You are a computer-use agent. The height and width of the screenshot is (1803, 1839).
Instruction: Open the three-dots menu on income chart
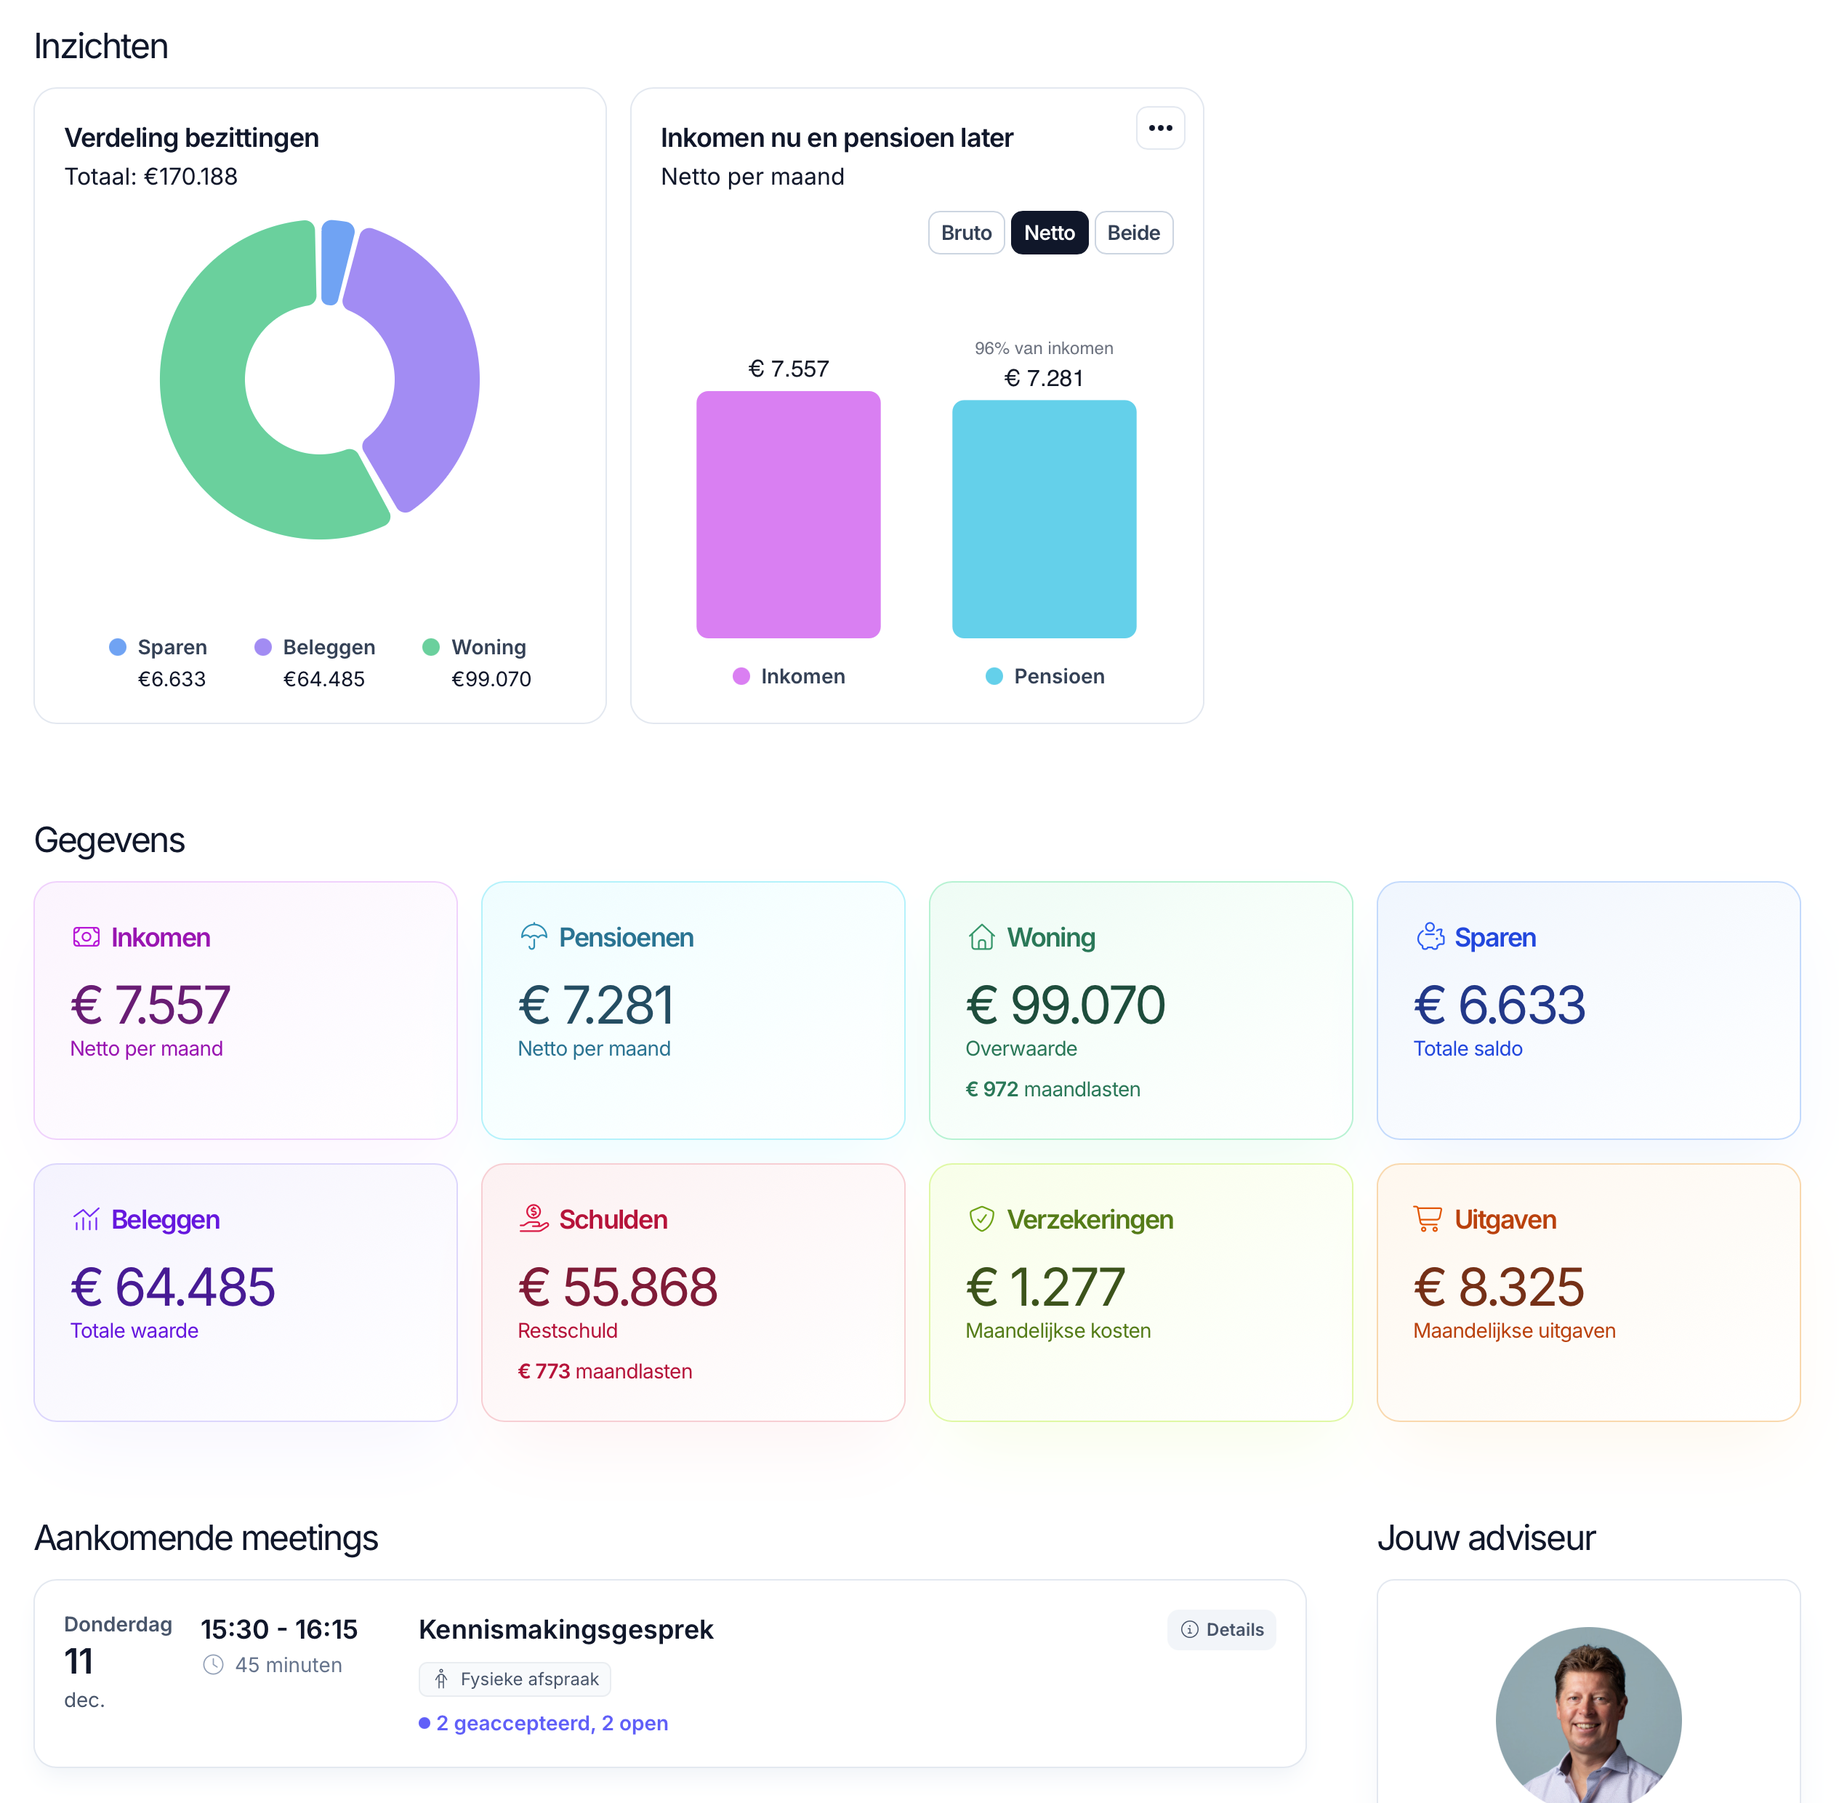point(1159,128)
